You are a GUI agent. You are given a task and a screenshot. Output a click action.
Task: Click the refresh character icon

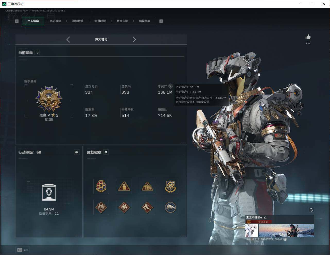[311, 210]
